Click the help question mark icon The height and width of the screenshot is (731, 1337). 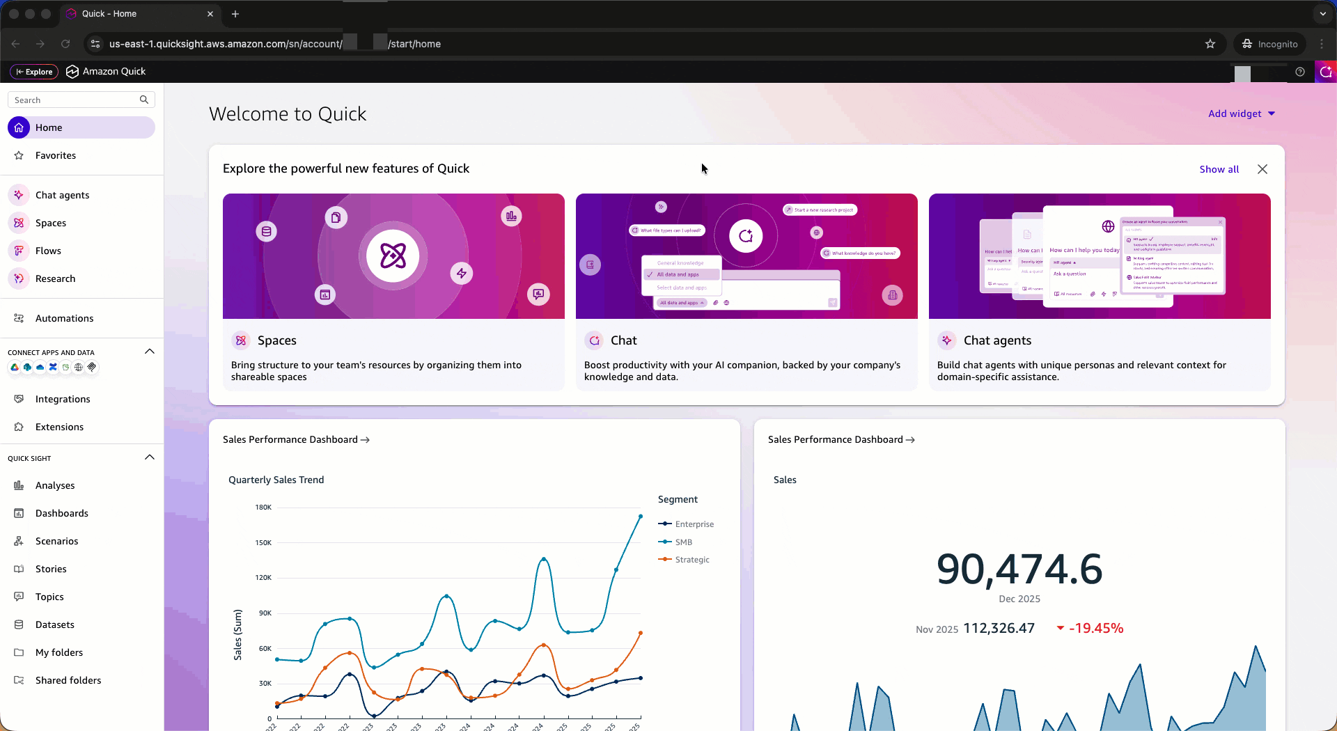tap(1300, 72)
